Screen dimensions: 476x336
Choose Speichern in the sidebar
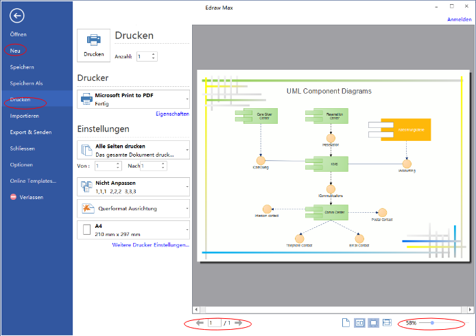click(x=22, y=67)
